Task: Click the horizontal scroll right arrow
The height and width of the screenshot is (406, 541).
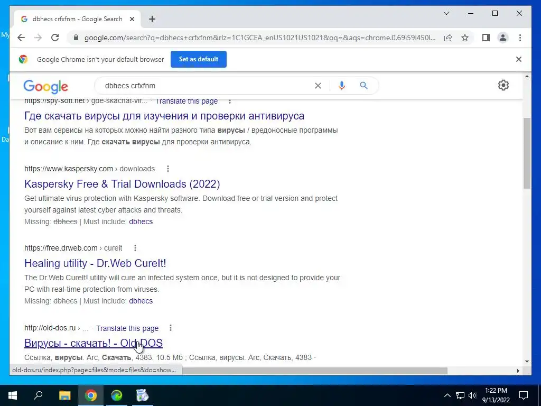Action: click(518, 371)
